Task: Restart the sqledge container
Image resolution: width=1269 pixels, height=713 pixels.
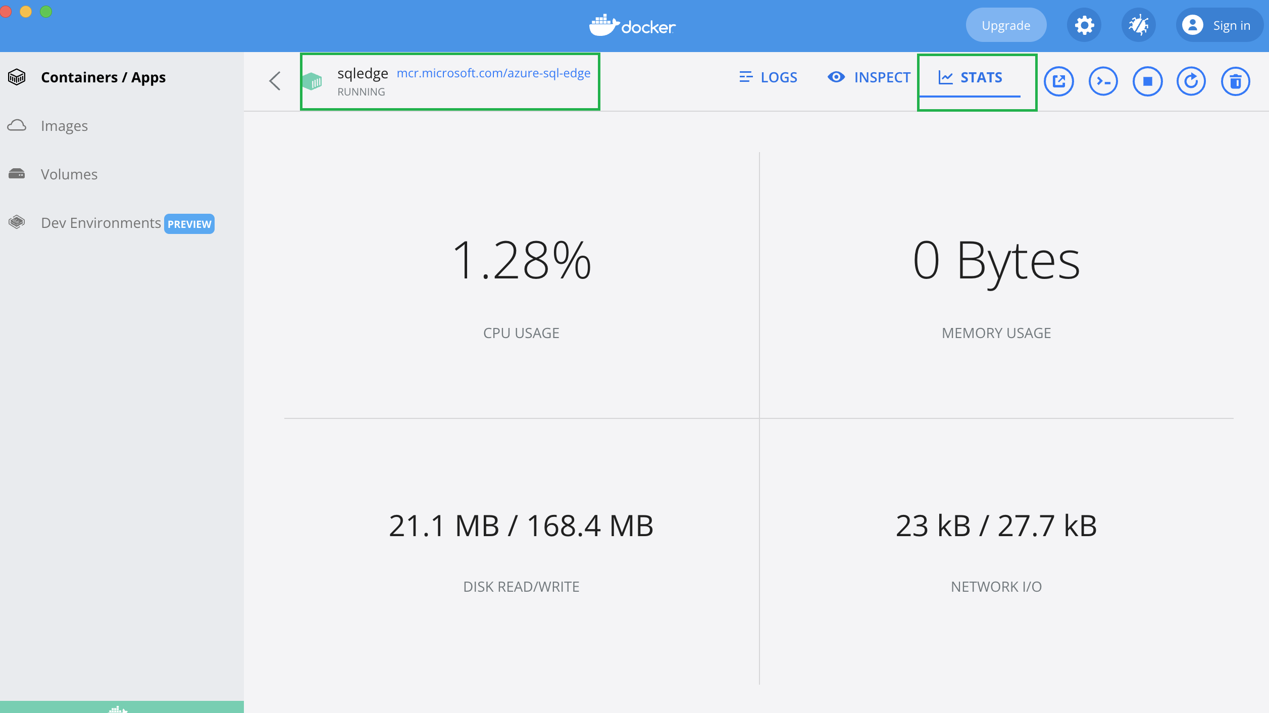Action: click(1191, 81)
